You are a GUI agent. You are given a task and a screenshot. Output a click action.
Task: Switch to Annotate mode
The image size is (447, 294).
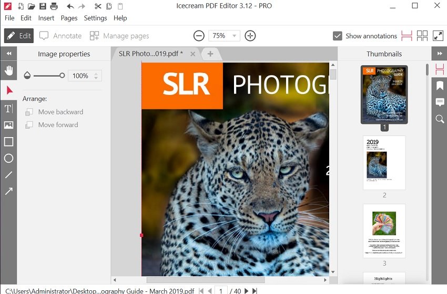tap(60, 36)
